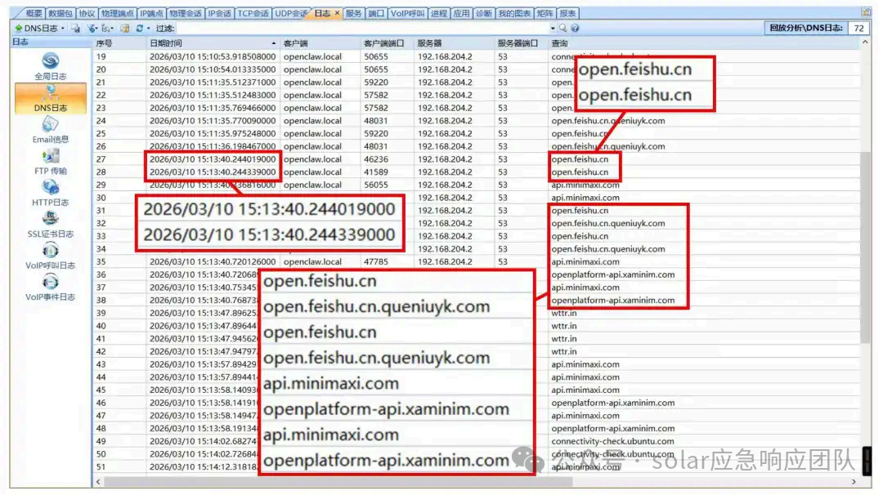Select row 35 client port 47785
883x495 pixels.
pyautogui.click(x=375, y=262)
